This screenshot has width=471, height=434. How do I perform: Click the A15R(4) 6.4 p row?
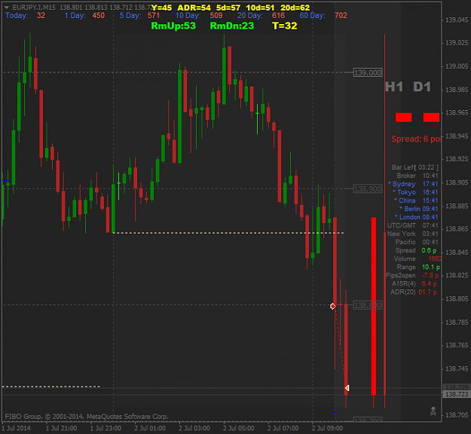[414, 283]
